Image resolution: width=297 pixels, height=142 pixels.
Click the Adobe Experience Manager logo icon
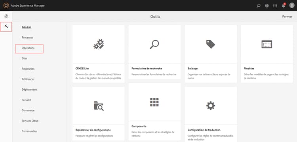[6, 6]
